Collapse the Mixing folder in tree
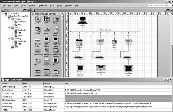The image size is (173, 112). pyautogui.click(x=9, y=27)
